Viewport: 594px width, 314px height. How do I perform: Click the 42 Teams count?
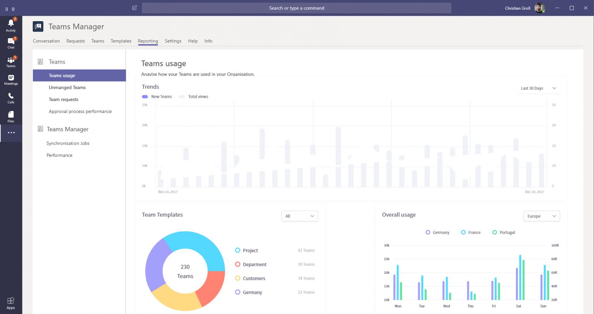coord(306,251)
